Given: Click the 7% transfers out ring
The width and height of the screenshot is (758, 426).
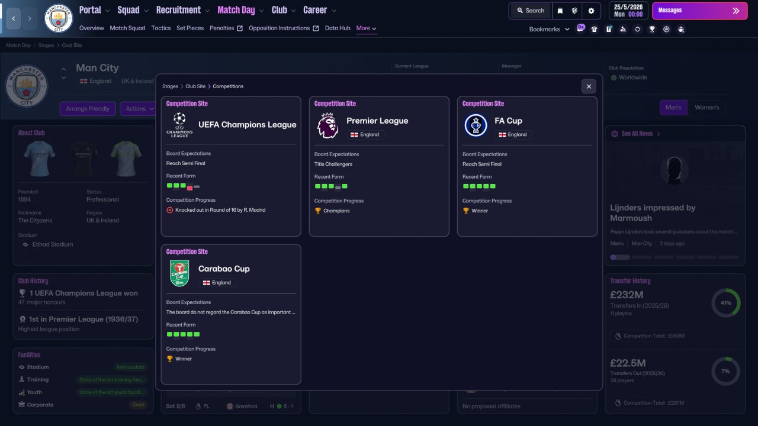Looking at the screenshot, I should click(726, 371).
